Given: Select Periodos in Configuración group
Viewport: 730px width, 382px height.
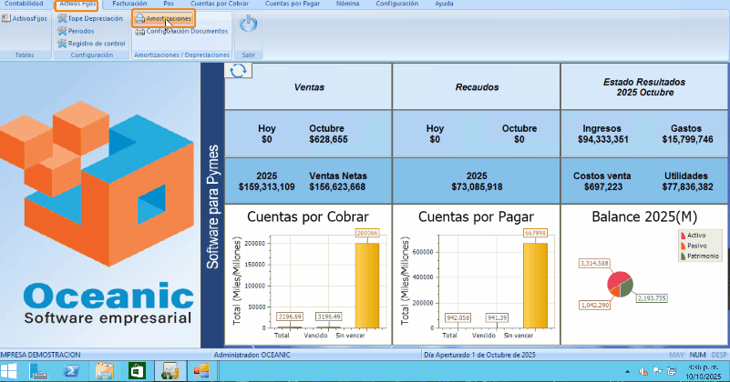Looking at the screenshot, I should tap(80, 31).
